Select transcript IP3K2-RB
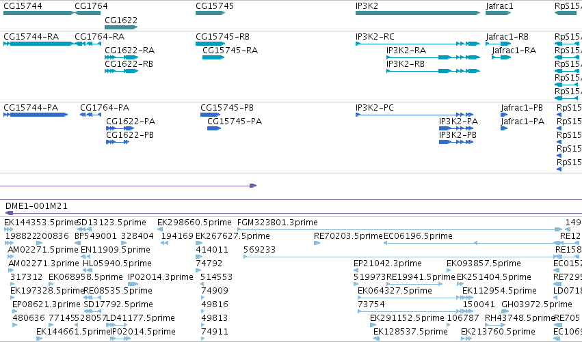 pyautogui.click(x=433, y=71)
